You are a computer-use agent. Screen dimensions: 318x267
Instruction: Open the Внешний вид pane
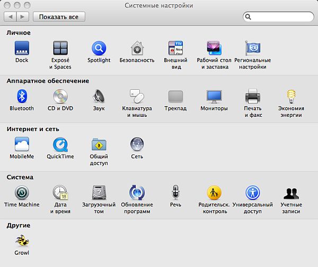coord(175,48)
